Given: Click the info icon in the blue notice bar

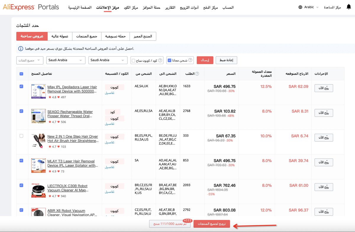Looking at the screenshot, I should click(21, 48).
